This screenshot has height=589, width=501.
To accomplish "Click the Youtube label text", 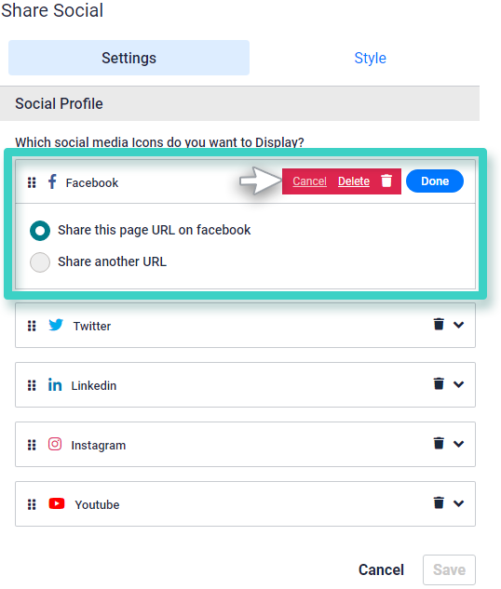I will 97,505.
